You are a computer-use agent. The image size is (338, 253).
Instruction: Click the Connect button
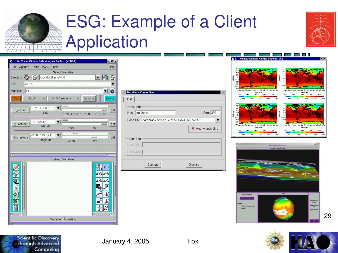click(153, 165)
